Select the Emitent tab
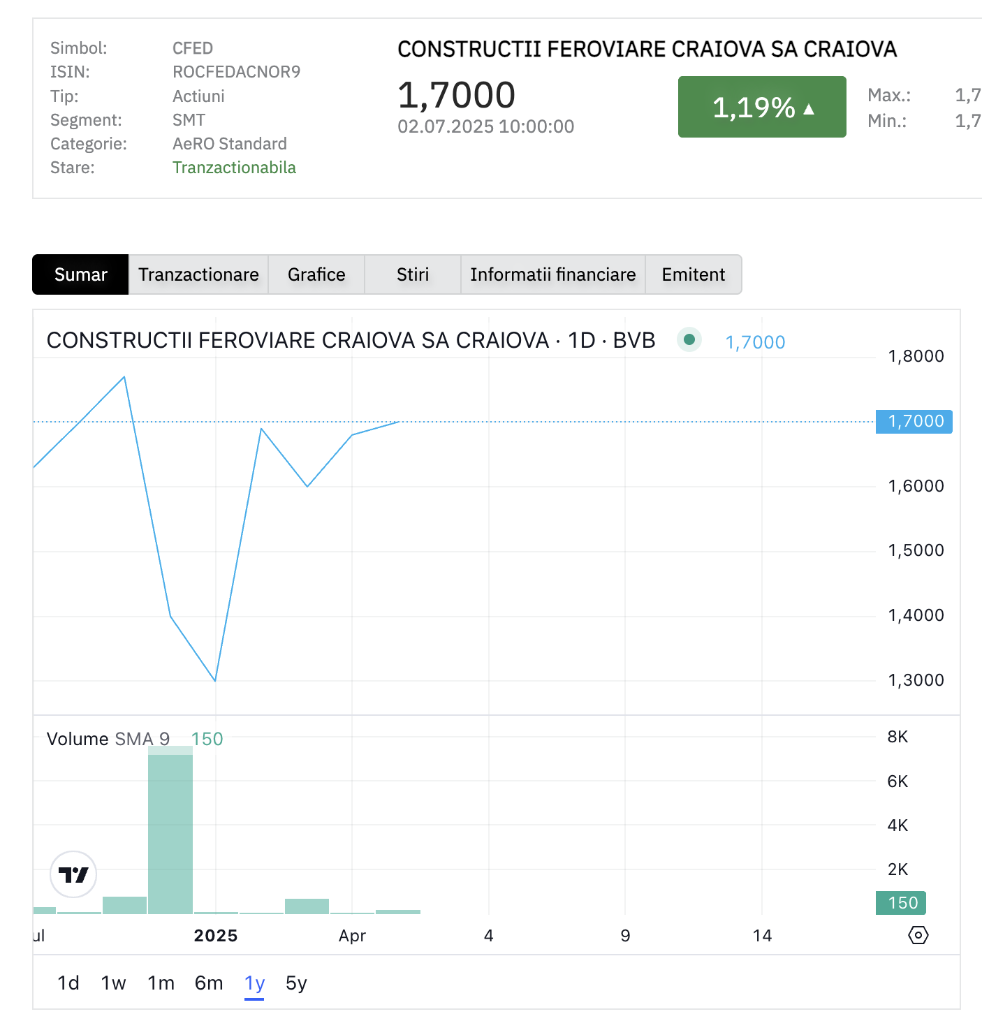This screenshot has height=1014, width=982. pyautogui.click(x=694, y=274)
